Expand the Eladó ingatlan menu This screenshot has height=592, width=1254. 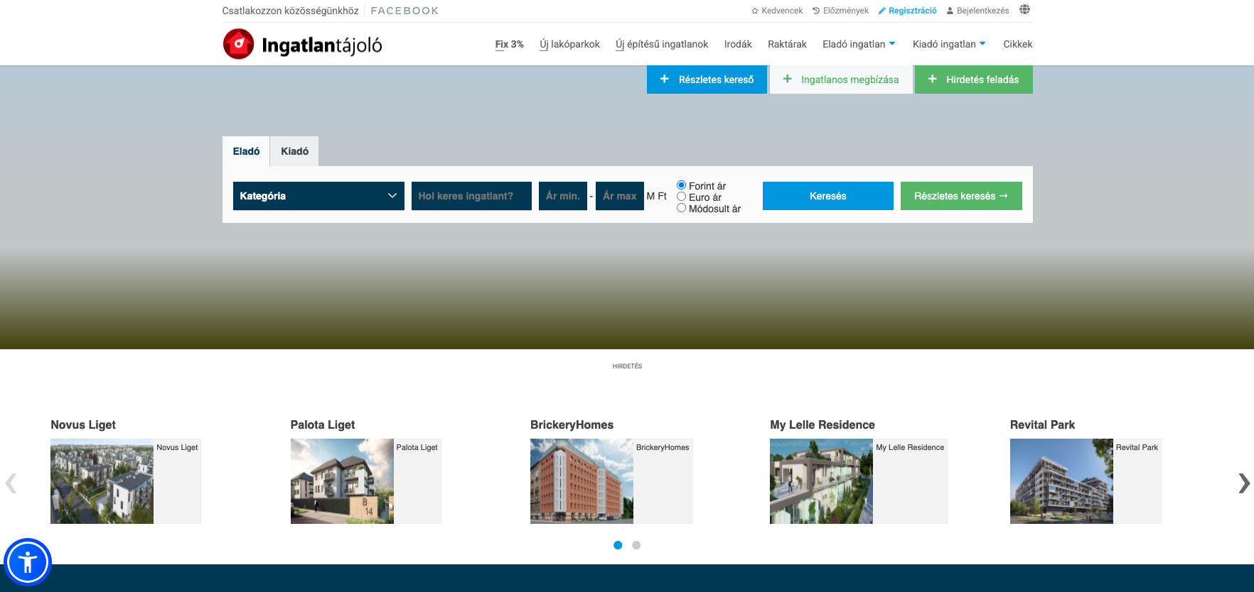point(858,44)
